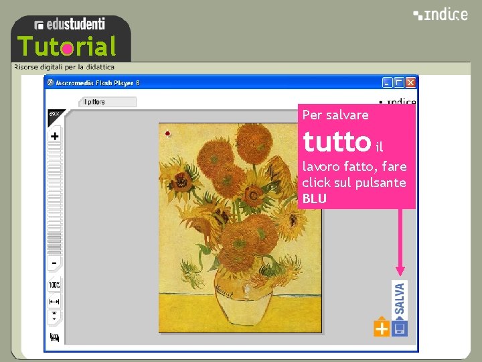Minimize the Macromedia Flash Player window

tap(387, 82)
